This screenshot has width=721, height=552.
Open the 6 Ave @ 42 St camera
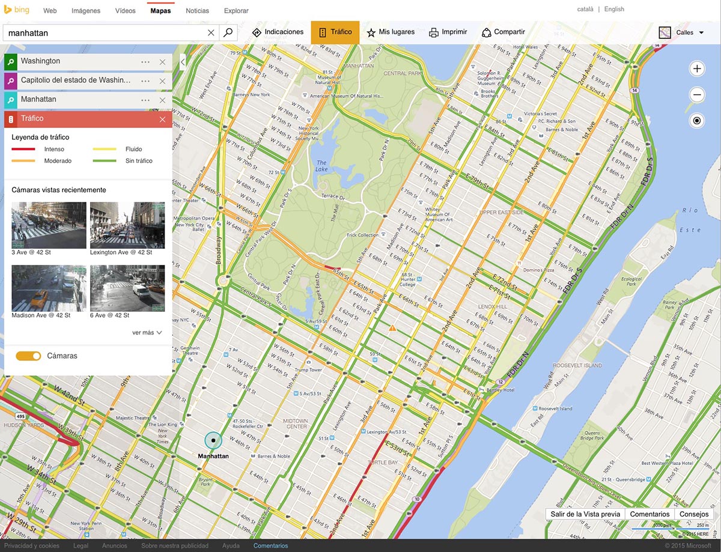(x=127, y=288)
